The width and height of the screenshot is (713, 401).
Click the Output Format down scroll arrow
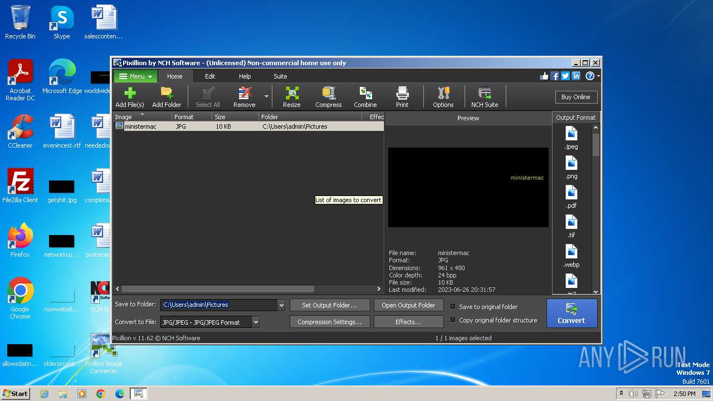[x=596, y=291]
